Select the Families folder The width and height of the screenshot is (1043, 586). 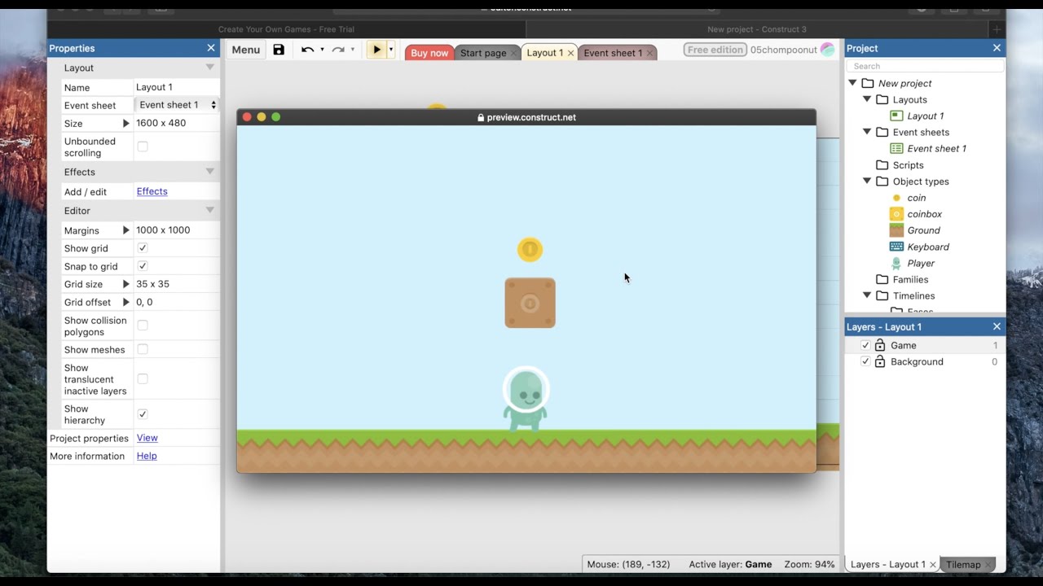coord(910,279)
